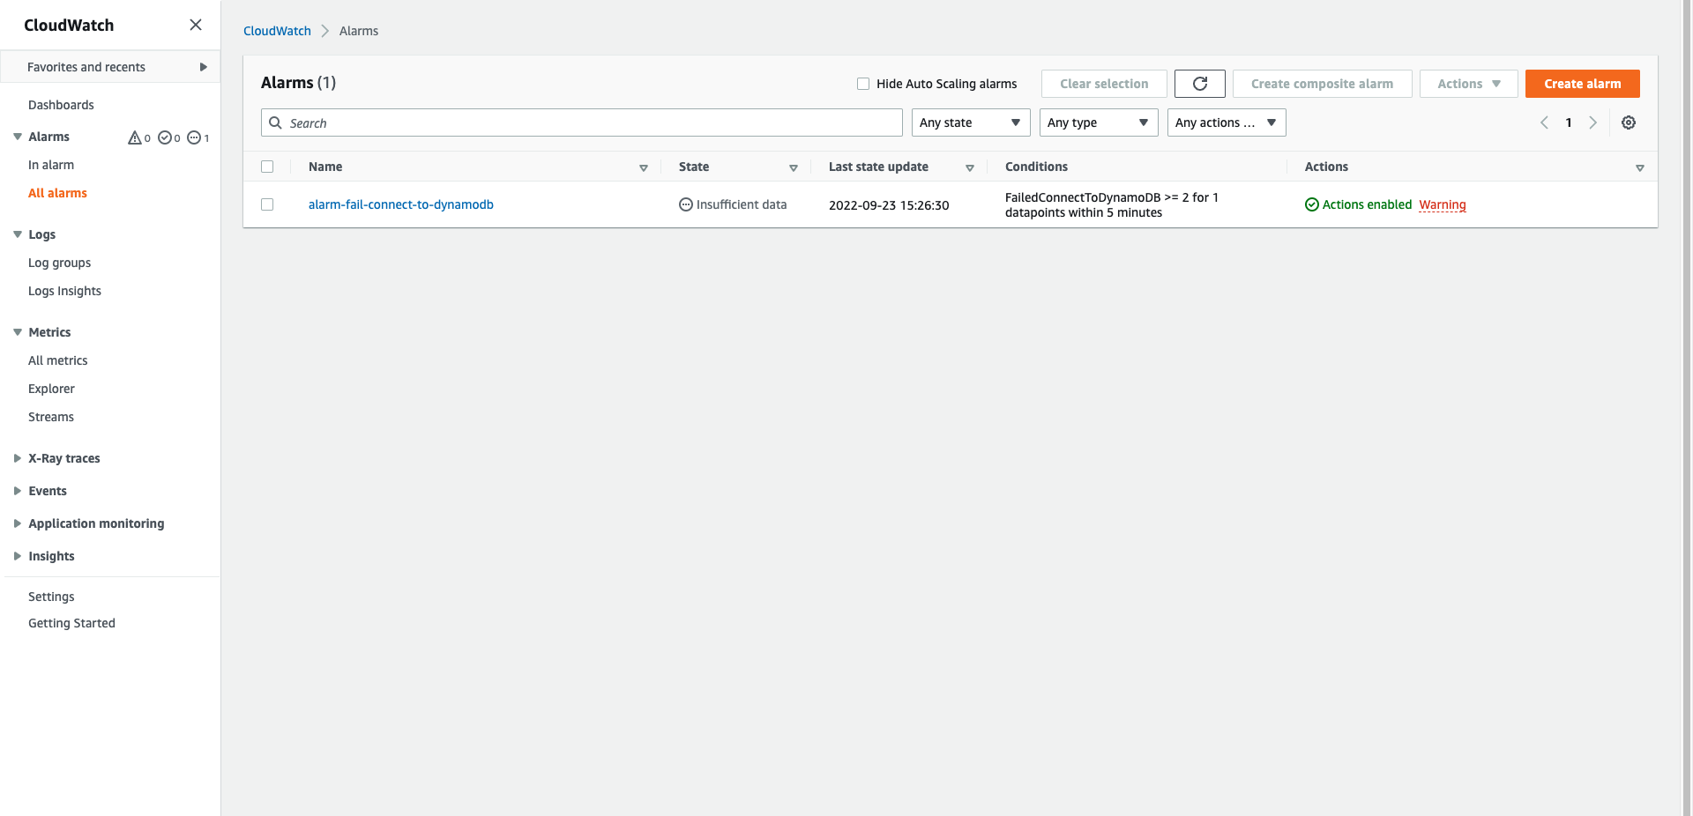Select the alarm-fail-connect-to-dynamodb row checkbox
Viewport: 1693px width, 816px height.
pyautogui.click(x=267, y=204)
